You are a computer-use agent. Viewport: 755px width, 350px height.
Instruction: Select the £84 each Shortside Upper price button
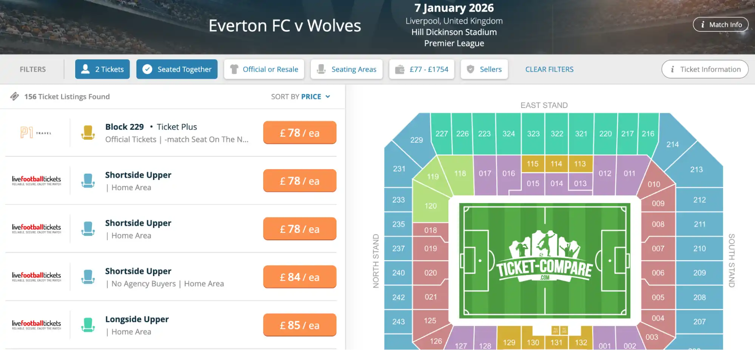(x=300, y=276)
